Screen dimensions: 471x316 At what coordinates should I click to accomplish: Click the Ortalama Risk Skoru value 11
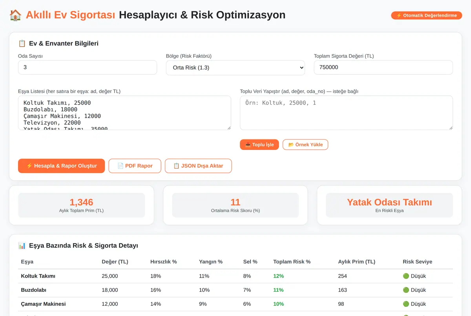[x=235, y=202]
